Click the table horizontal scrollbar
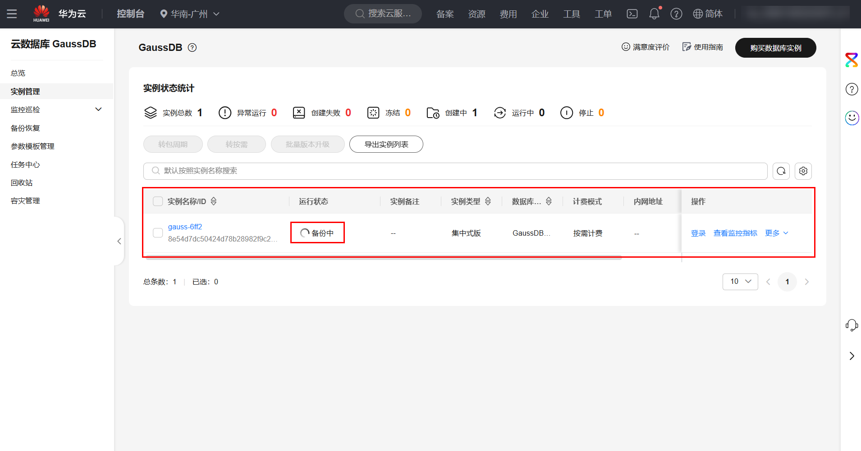The height and width of the screenshot is (451, 861). pos(384,258)
